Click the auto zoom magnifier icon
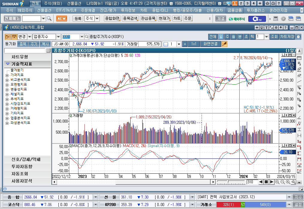Image resolution: width=304 pixels, height=209 pixels. [288, 182]
